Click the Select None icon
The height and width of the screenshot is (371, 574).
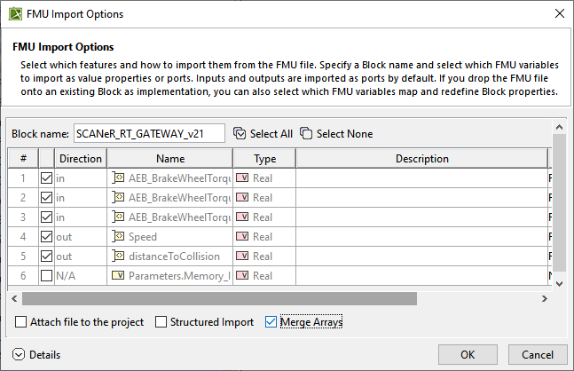pos(306,134)
